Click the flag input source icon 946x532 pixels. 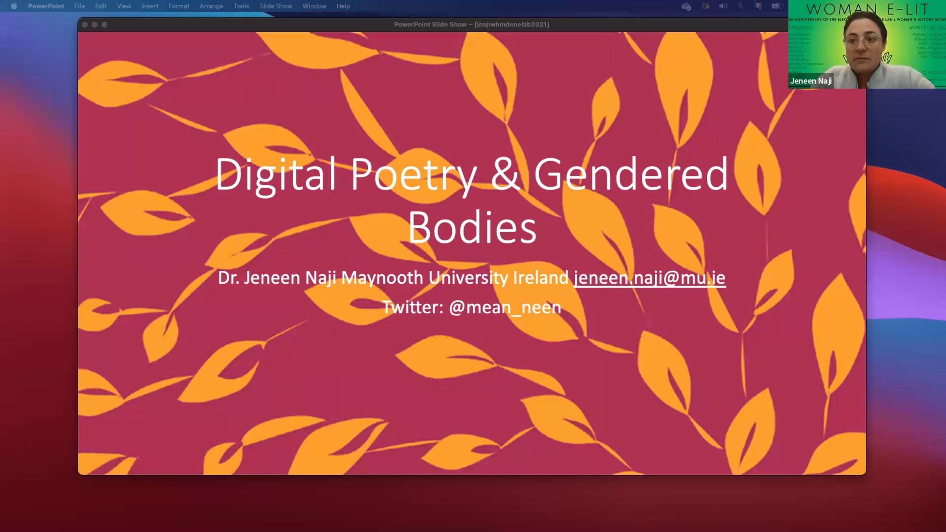point(758,6)
